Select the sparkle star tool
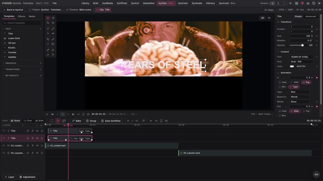Screen dimensions: 323x181 click(x=48, y=55)
